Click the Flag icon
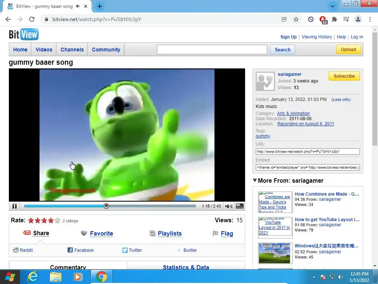The width and height of the screenshot is (378, 284). [x=215, y=233]
